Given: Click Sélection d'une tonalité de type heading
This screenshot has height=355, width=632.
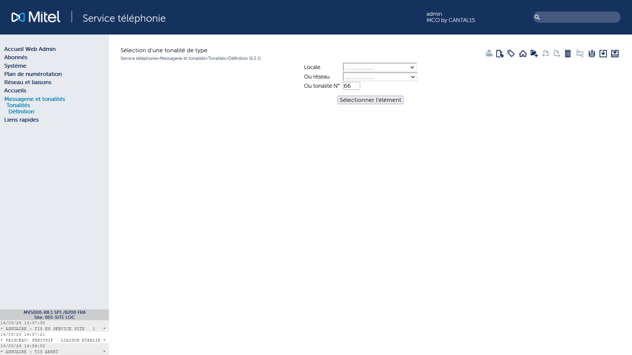Looking at the screenshot, I should [x=164, y=50].
